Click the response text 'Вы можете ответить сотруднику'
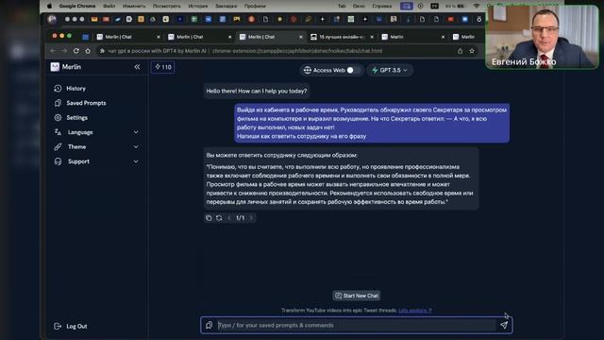This screenshot has width=604, height=340. tap(281, 155)
